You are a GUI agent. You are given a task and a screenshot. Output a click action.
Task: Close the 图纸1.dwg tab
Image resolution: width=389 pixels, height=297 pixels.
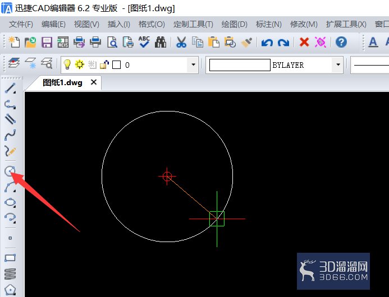pos(94,82)
